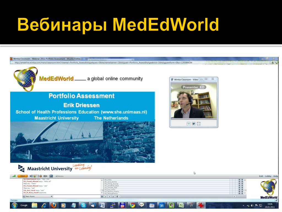Click the green network signal strength indicator

pos(14,176)
